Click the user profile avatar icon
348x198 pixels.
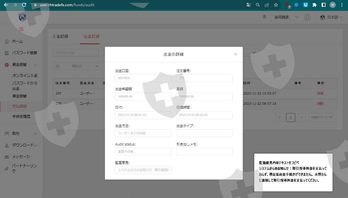click(x=307, y=17)
